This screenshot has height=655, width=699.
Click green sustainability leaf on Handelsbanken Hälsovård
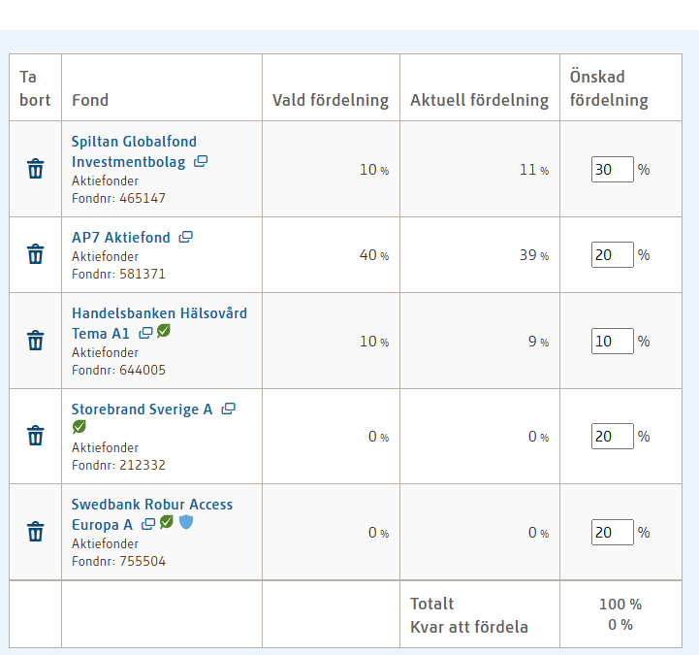tap(164, 332)
